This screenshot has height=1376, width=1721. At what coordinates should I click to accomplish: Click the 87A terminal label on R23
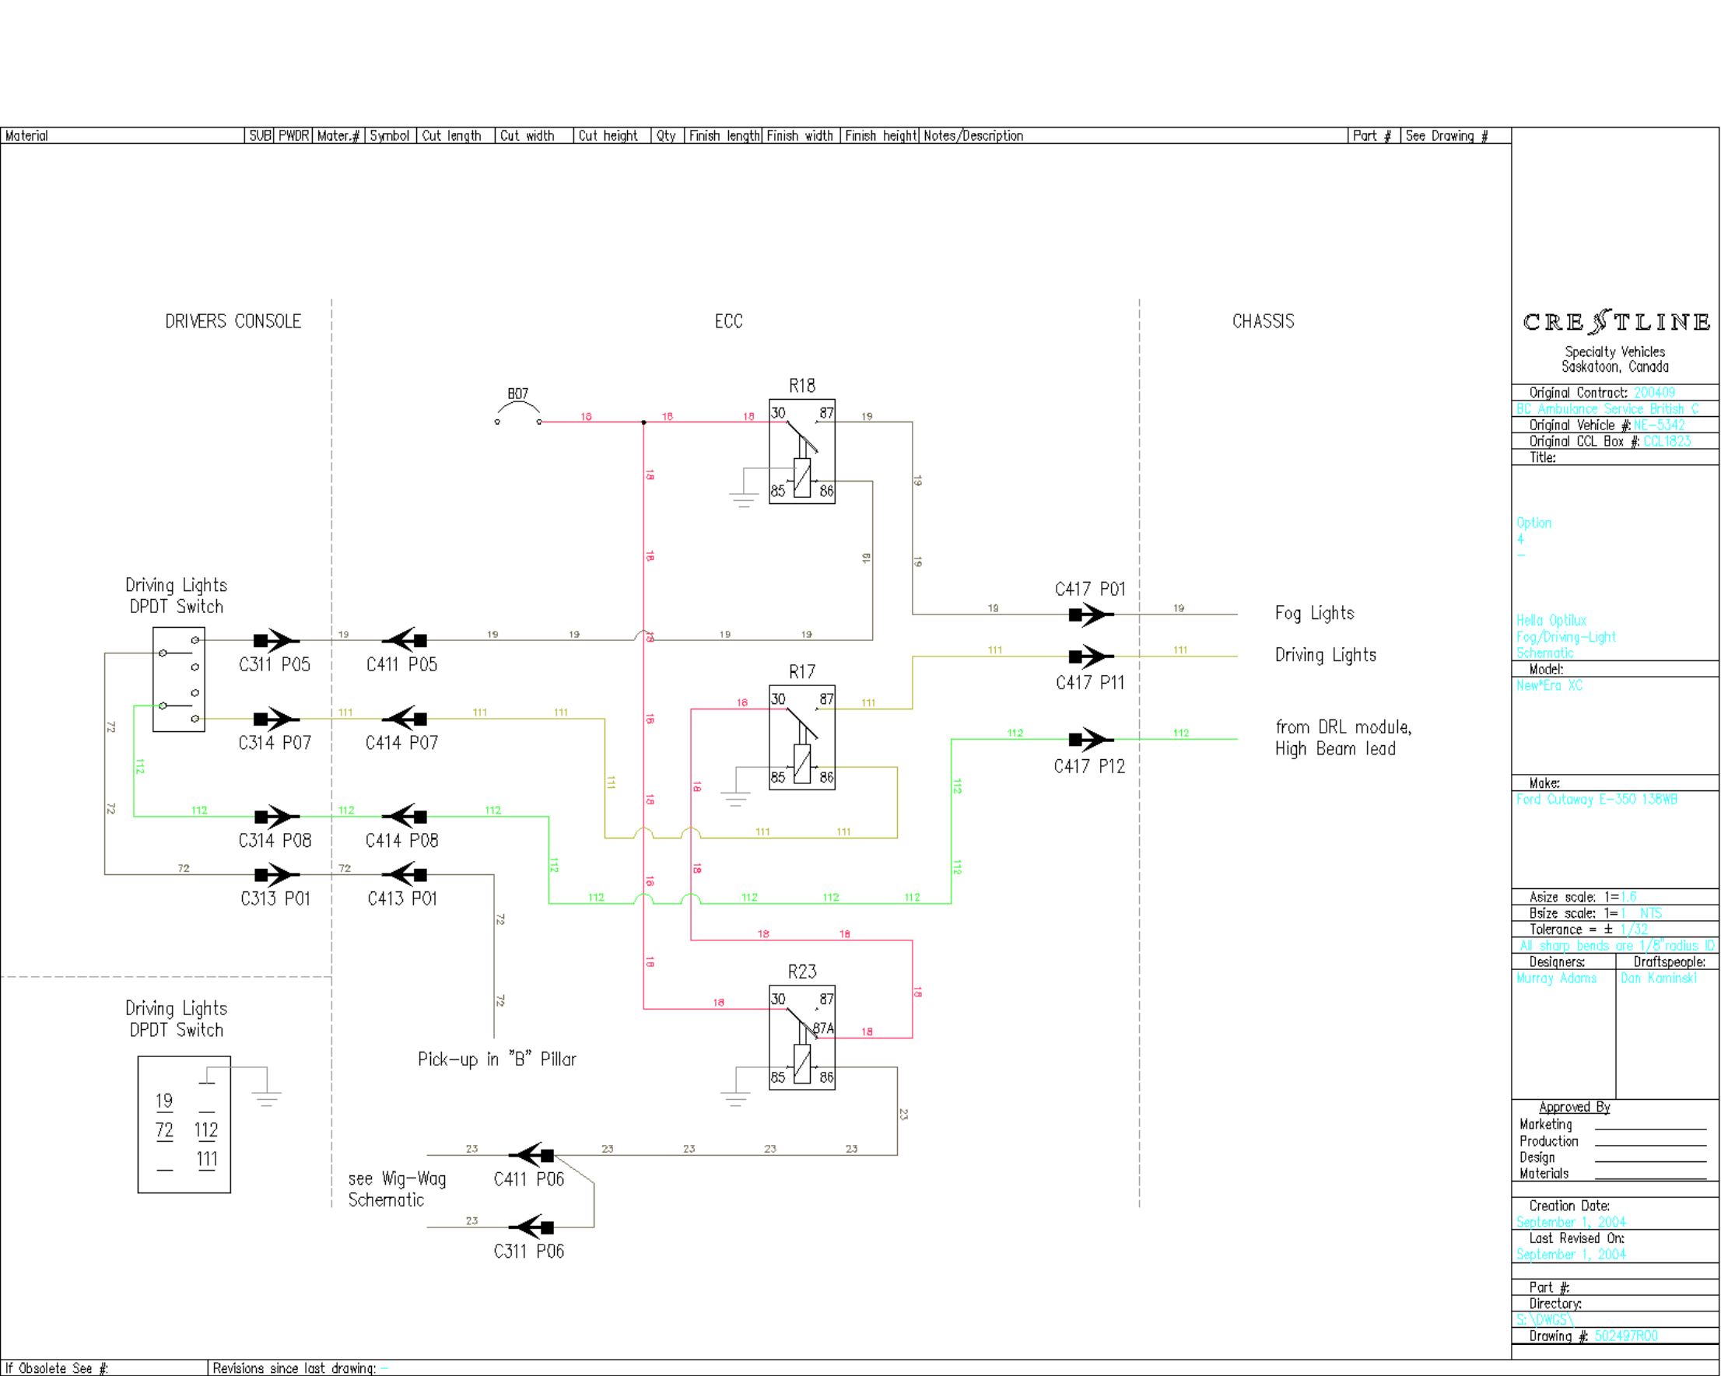[x=823, y=1029]
